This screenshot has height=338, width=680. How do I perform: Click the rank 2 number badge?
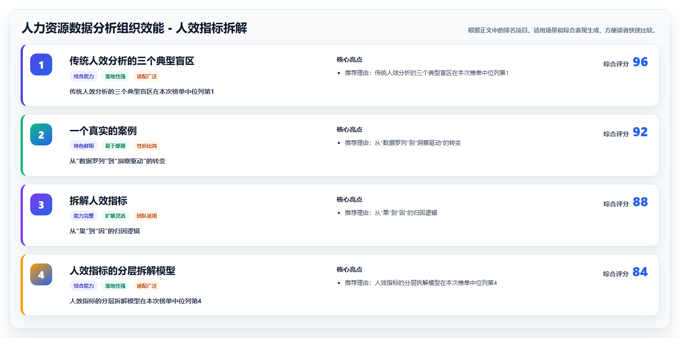pos(41,134)
